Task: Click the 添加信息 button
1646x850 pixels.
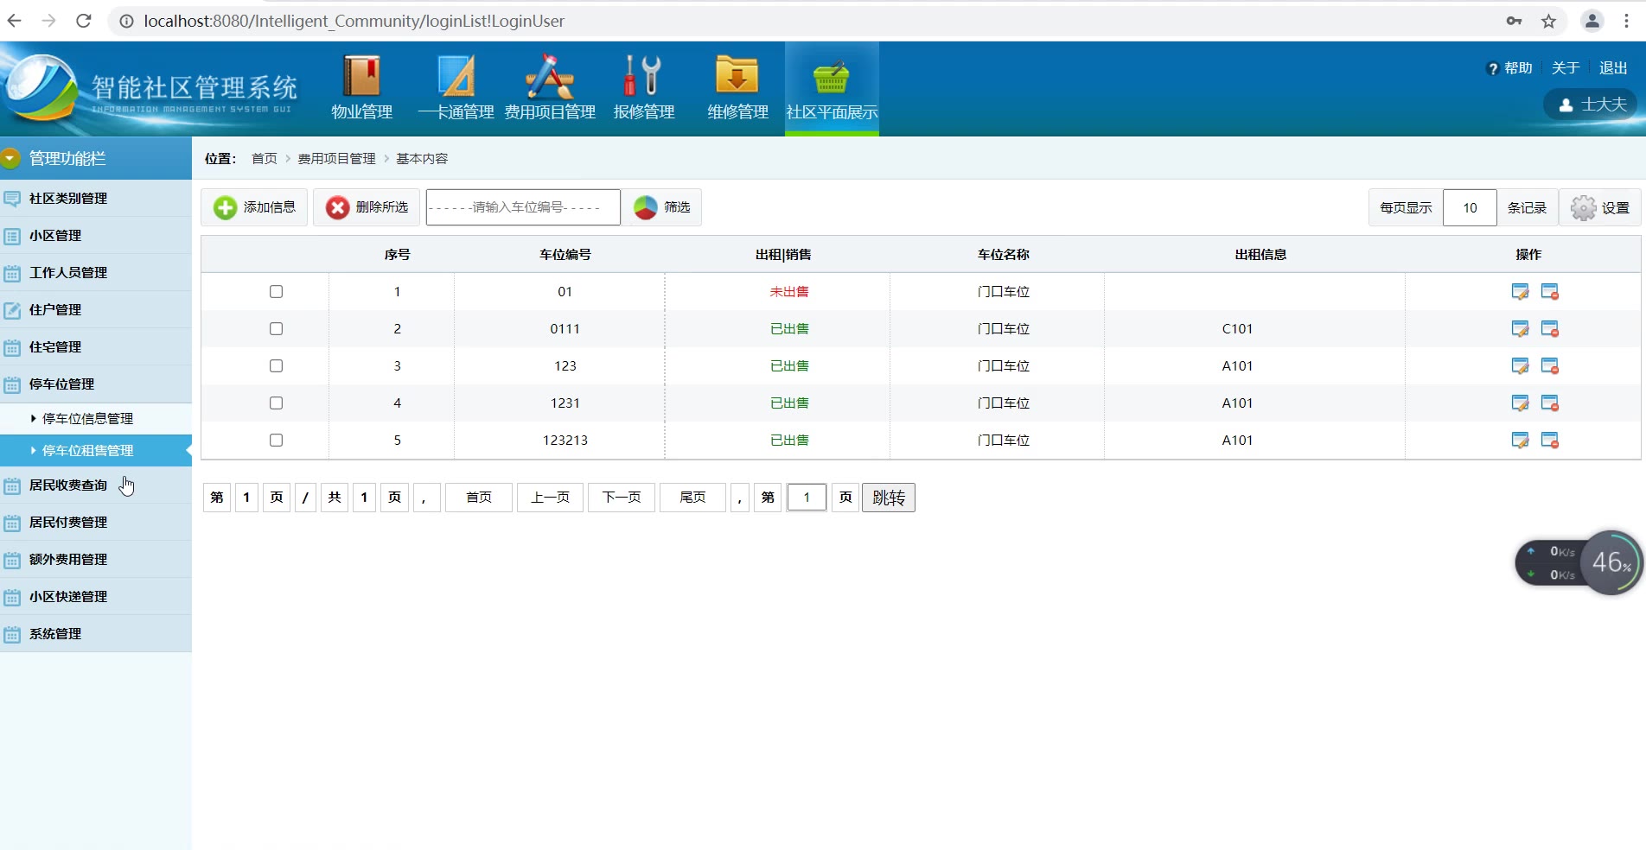Action: [x=255, y=208]
